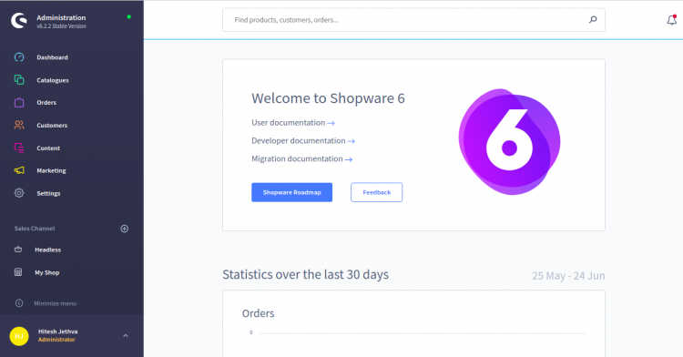Image resolution: width=683 pixels, height=357 pixels.
Task: Click the Shopware 6 purple logo graphic
Action: [x=509, y=142]
